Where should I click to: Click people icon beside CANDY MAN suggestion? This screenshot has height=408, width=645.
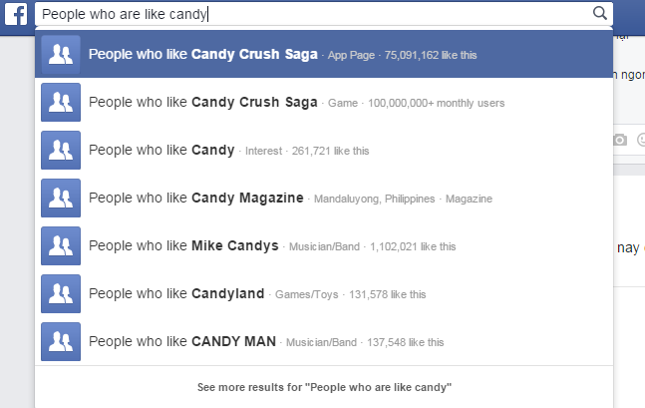[60, 341]
